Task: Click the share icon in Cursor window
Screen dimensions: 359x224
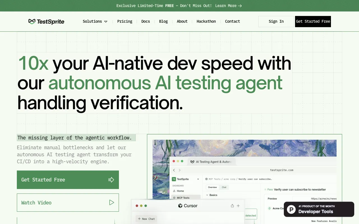Action: 232,206
